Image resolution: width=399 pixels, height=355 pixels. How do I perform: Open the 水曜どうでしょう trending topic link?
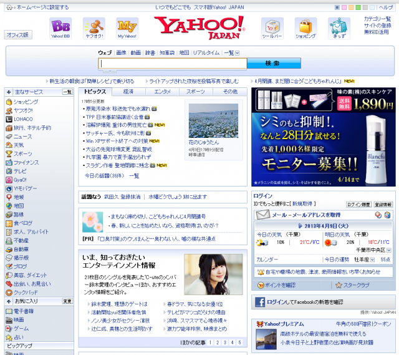tap(178, 197)
